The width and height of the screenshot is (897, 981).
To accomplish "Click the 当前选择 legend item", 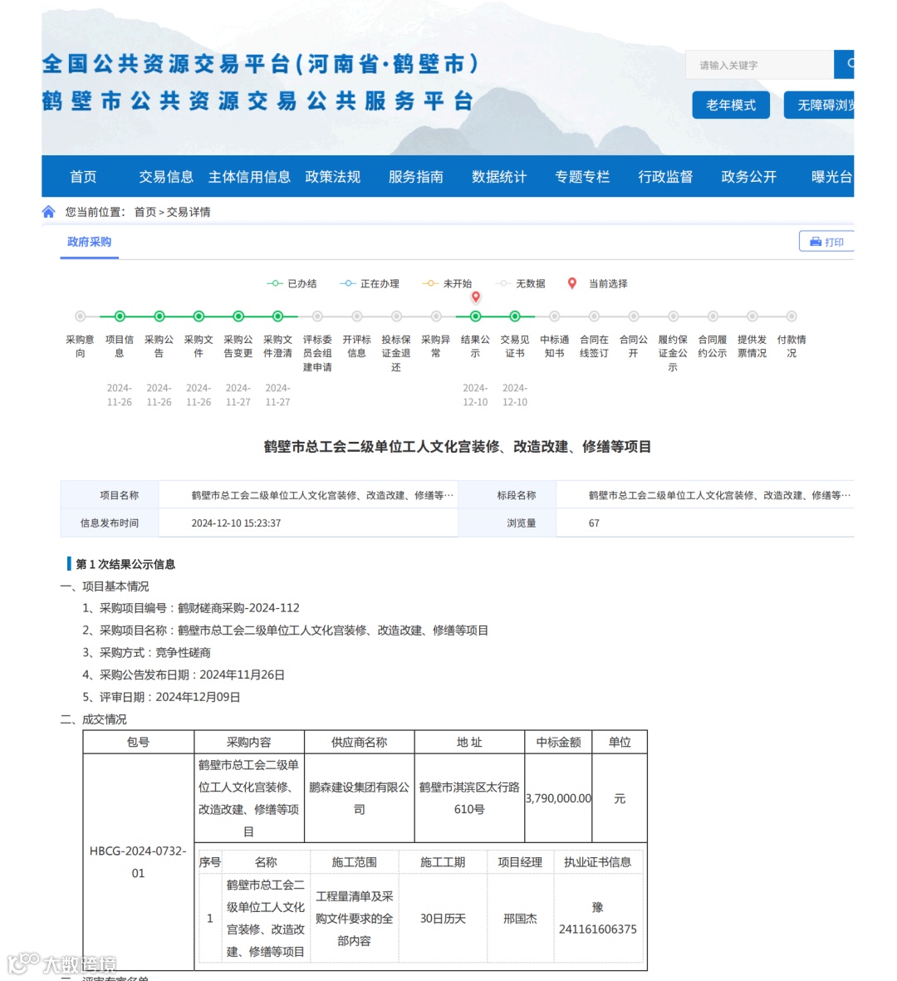I will [597, 283].
